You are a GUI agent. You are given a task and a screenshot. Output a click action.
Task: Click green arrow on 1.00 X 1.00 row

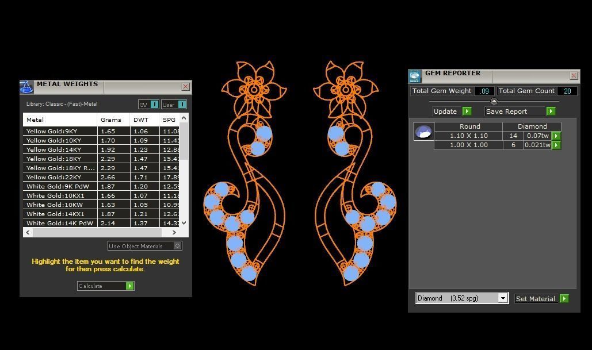point(556,145)
